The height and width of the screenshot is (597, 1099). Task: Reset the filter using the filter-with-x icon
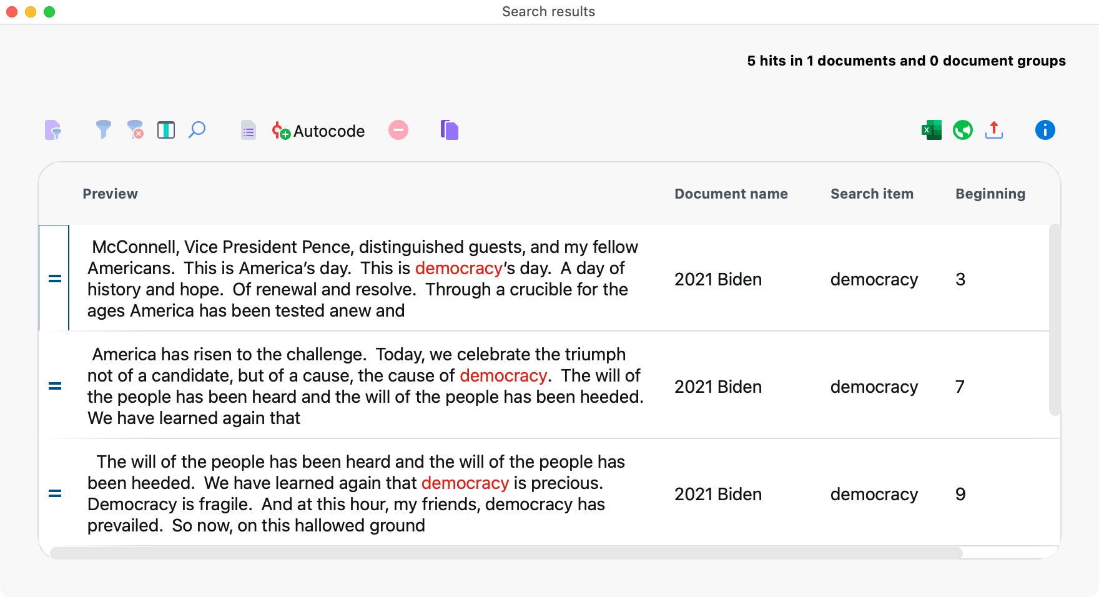[136, 131]
